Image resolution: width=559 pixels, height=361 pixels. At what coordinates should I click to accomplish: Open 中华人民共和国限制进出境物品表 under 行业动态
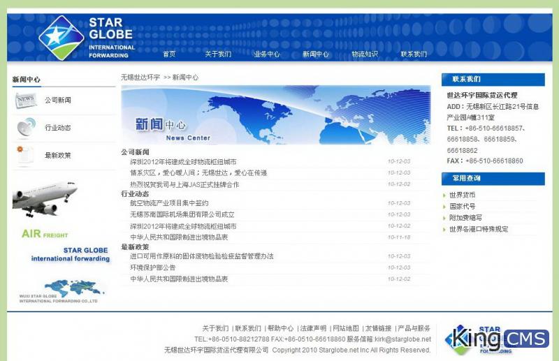tap(179, 237)
